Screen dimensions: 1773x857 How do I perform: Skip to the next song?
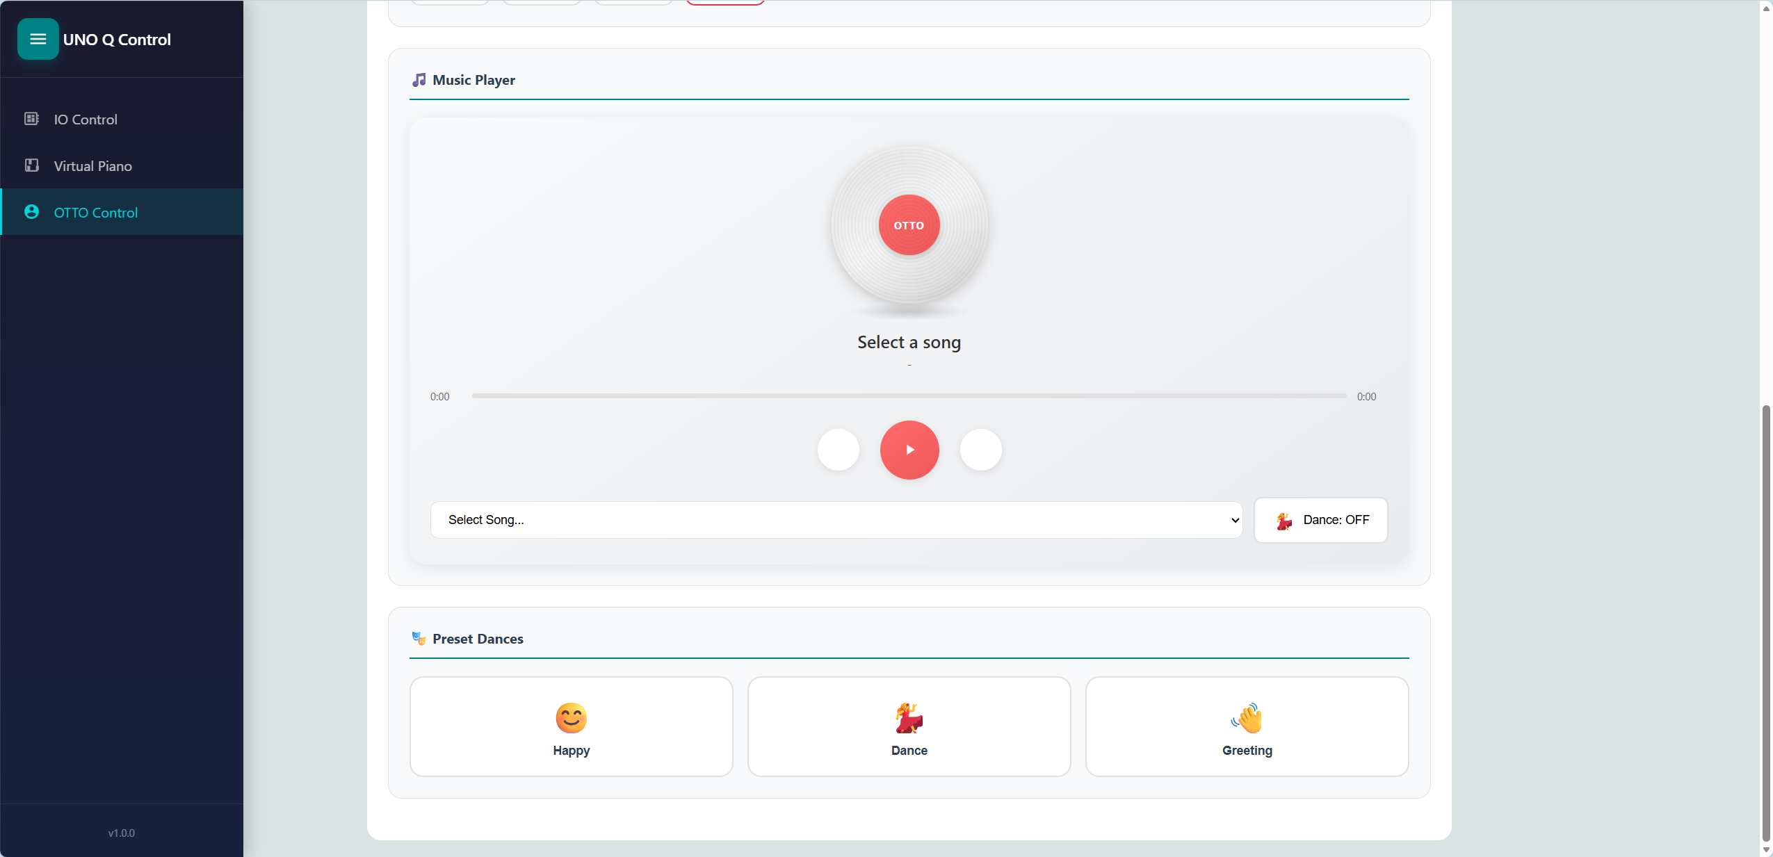click(980, 450)
